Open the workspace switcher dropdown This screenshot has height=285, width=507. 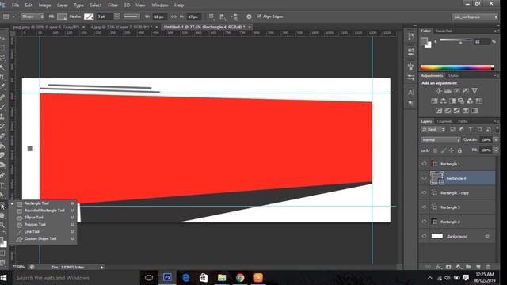pyautogui.click(x=475, y=17)
